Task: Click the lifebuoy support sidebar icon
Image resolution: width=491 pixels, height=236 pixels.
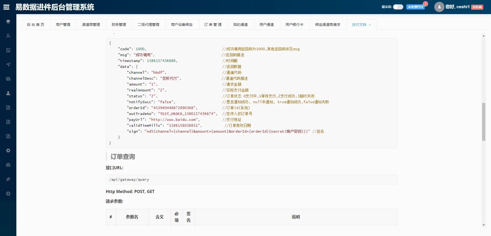Action: coord(8,194)
